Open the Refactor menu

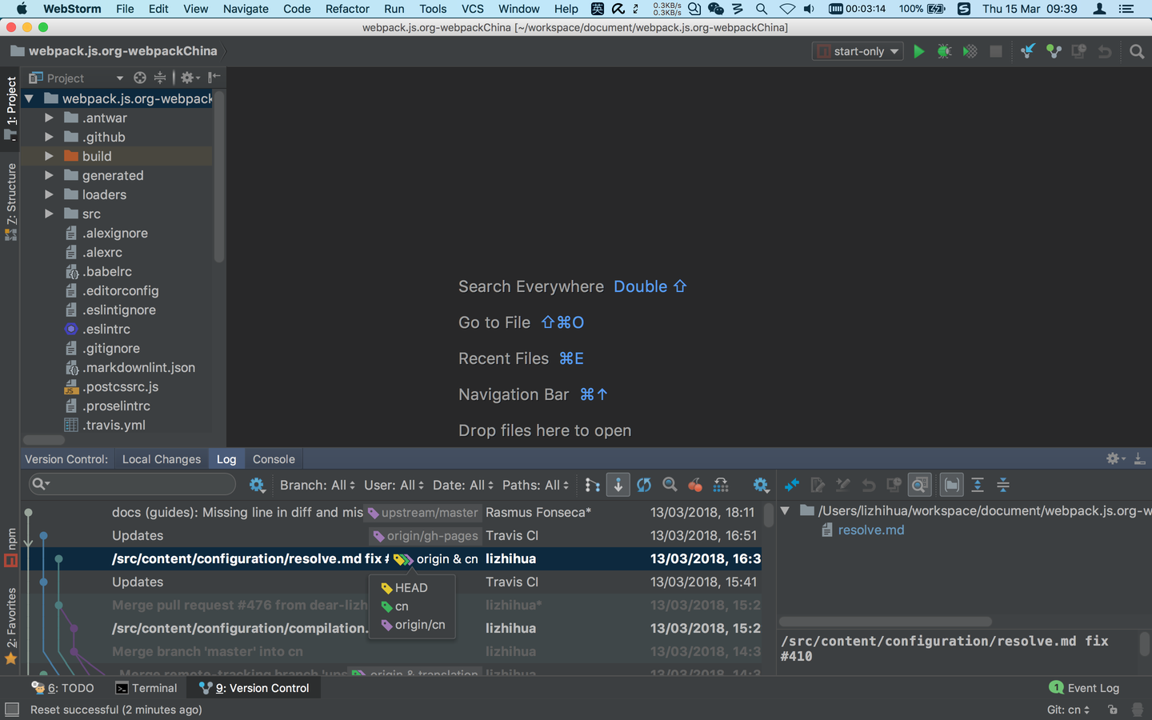click(x=346, y=9)
